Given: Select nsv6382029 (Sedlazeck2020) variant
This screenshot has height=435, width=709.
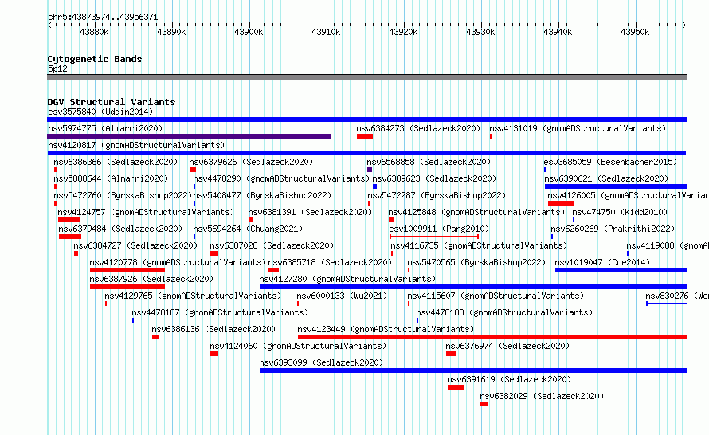Looking at the screenshot, I should (x=542, y=396).
